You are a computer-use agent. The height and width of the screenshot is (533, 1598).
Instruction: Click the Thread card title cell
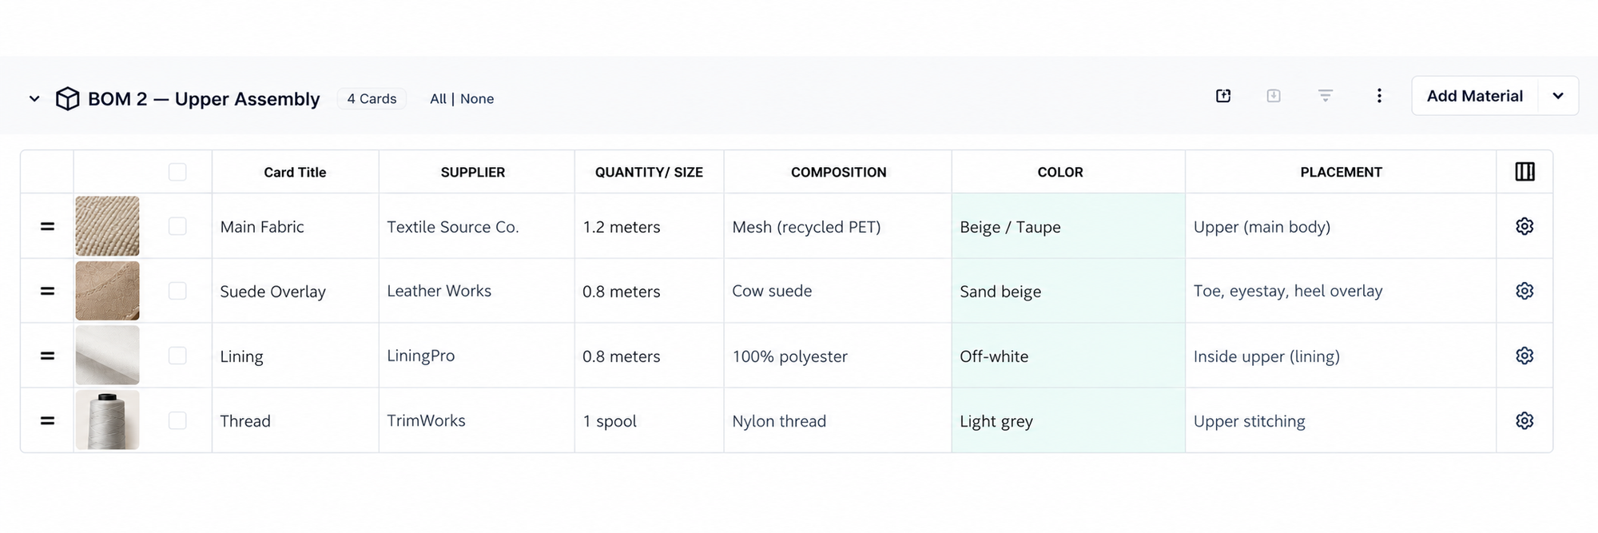tap(295, 421)
